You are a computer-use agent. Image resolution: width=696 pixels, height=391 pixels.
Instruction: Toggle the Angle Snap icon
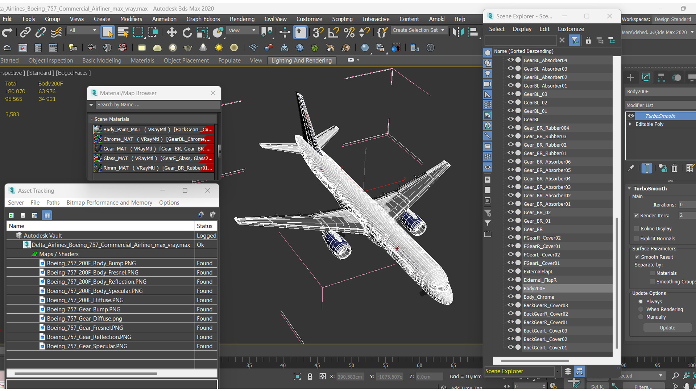(333, 32)
